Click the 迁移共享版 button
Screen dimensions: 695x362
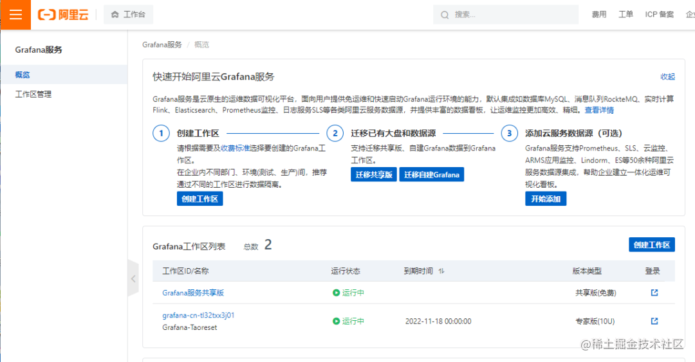(x=374, y=175)
